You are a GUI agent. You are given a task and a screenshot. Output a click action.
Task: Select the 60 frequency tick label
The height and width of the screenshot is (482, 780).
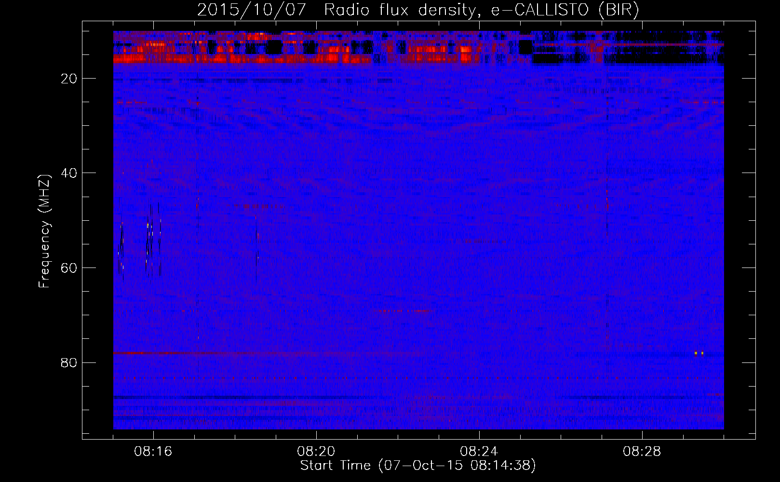click(x=69, y=268)
